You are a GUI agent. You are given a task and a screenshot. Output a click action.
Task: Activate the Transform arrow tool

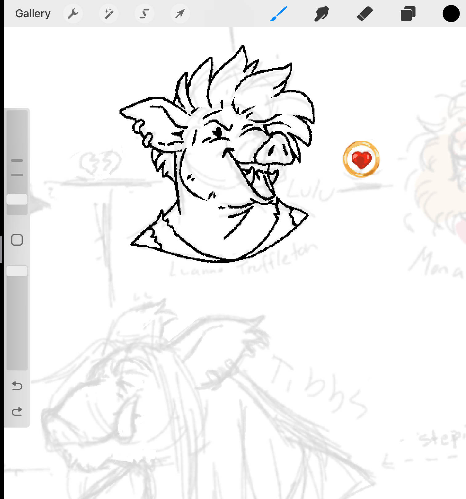pos(180,14)
